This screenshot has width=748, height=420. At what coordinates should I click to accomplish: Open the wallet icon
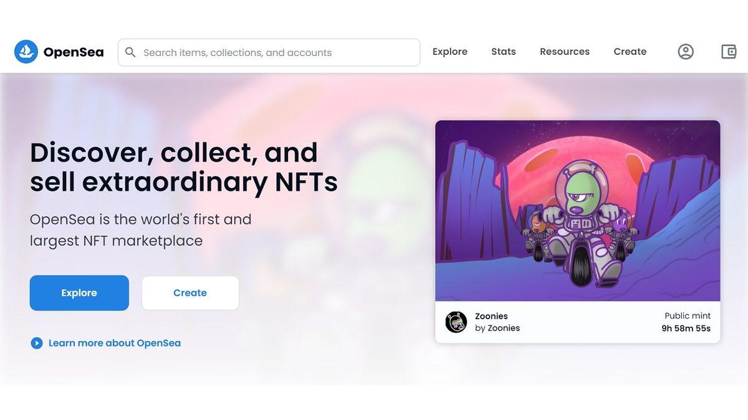point(729,52)
